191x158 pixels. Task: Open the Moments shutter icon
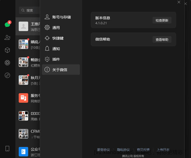coord(7,63)
